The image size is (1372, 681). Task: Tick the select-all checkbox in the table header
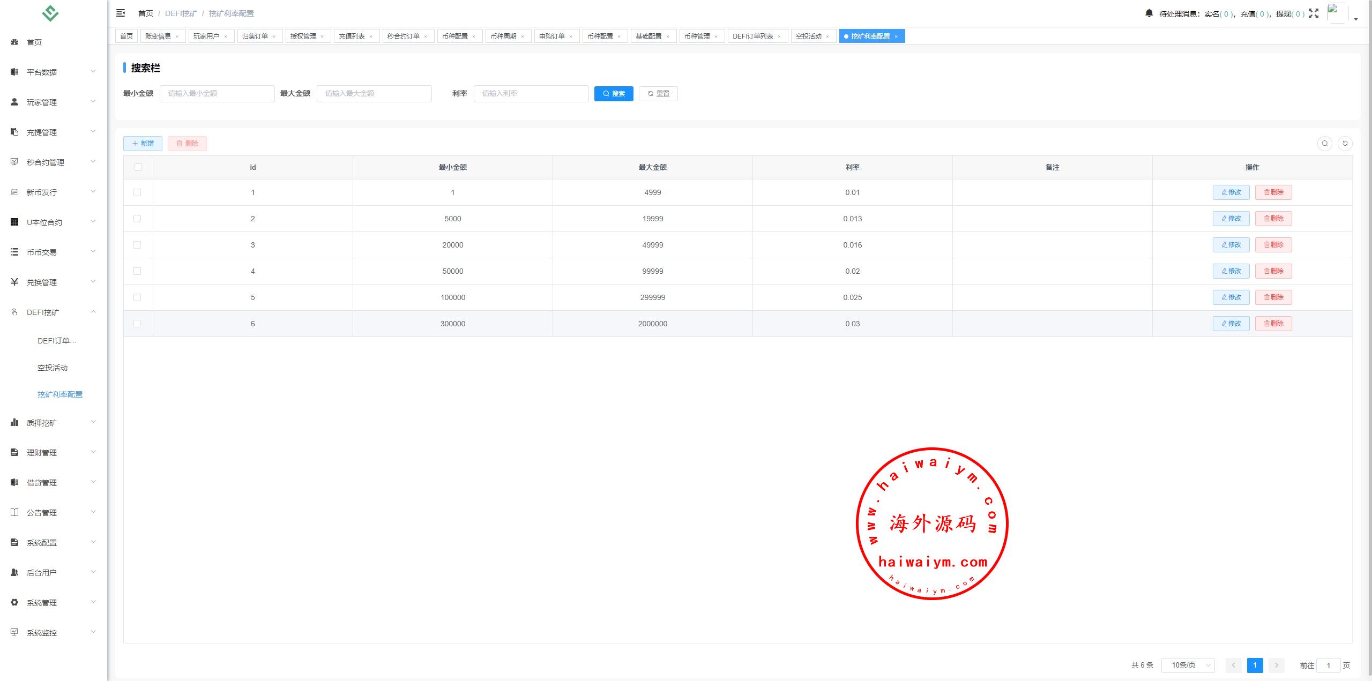138,167
